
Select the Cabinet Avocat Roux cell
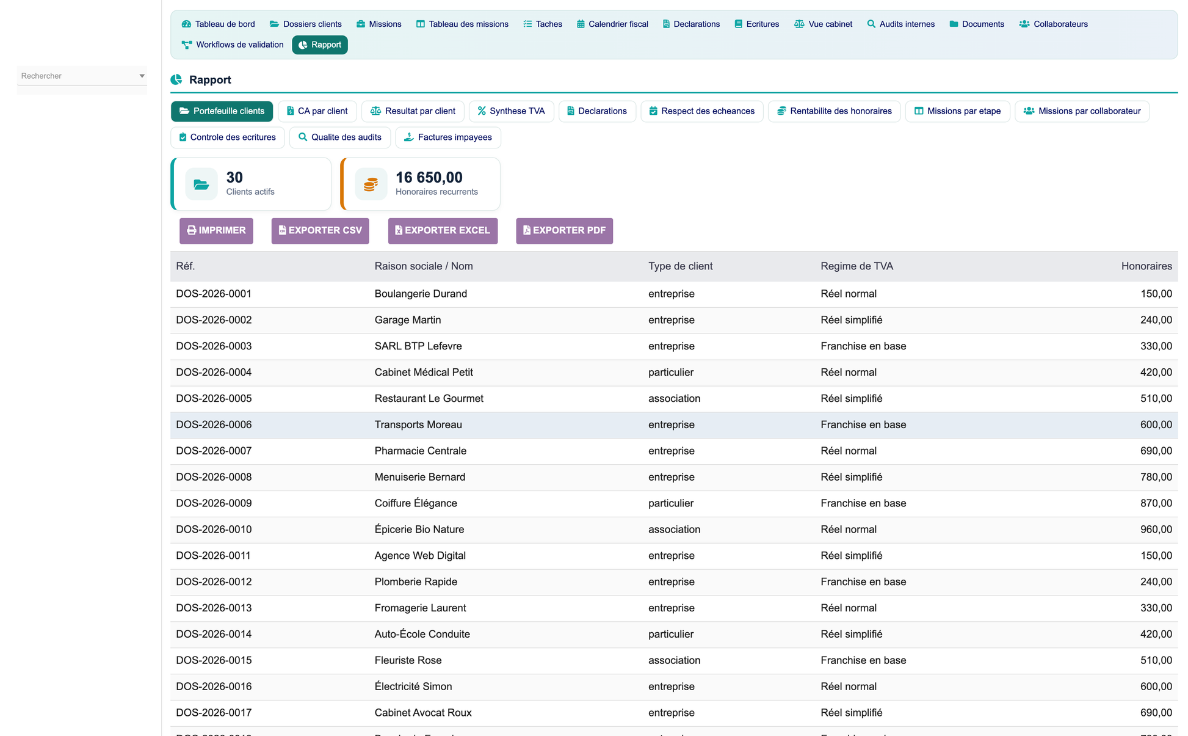pyautogui.click(x=423, y=713)
